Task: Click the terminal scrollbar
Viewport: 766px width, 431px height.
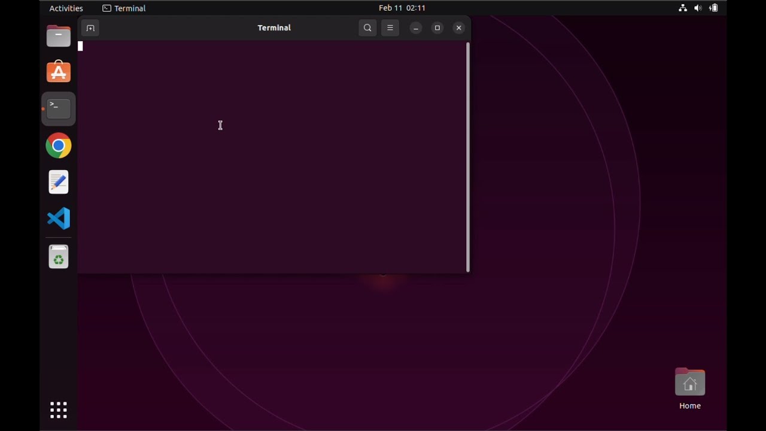Action: [x=468, y=157]
